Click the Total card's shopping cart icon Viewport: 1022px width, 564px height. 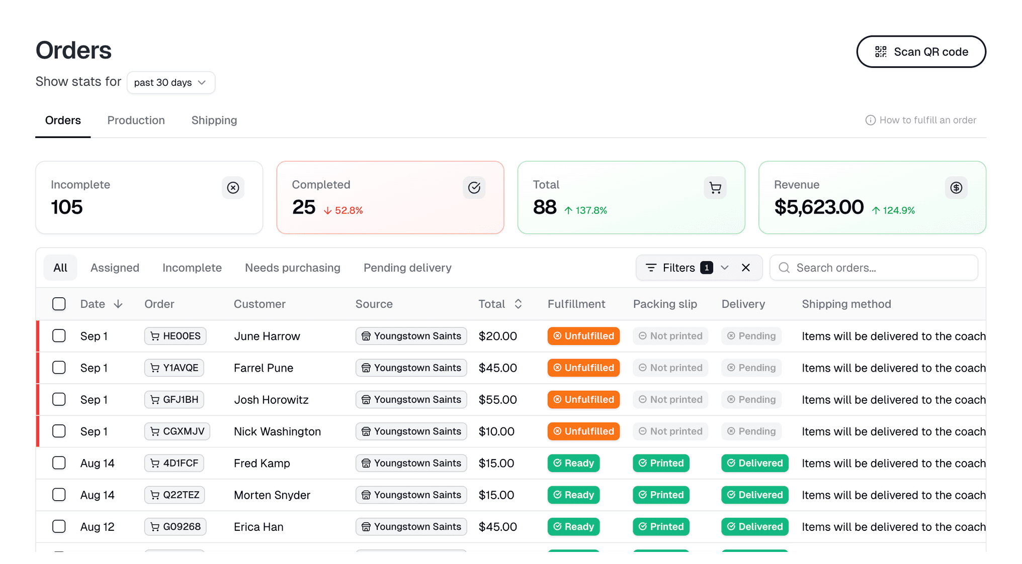click(x=715, y=188)
